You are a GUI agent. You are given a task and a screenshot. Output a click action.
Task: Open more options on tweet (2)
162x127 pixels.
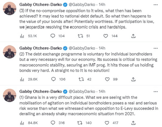(155, 48)
